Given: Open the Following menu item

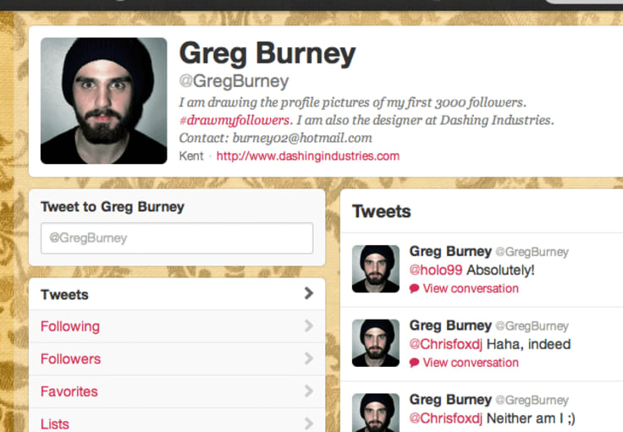Looking at the screenshot, I should 177,326.
